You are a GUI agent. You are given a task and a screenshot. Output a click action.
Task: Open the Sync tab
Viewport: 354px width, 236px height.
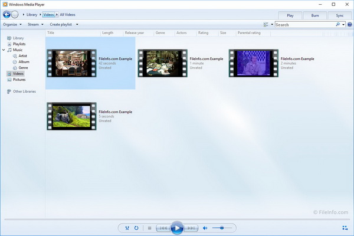pyautogui.click(x=339, y=14)
